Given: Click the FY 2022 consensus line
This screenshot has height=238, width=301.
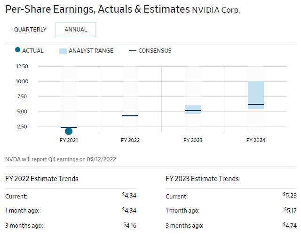Looking at the screenshot, I should pyautogui.click(x=130, y=116).
